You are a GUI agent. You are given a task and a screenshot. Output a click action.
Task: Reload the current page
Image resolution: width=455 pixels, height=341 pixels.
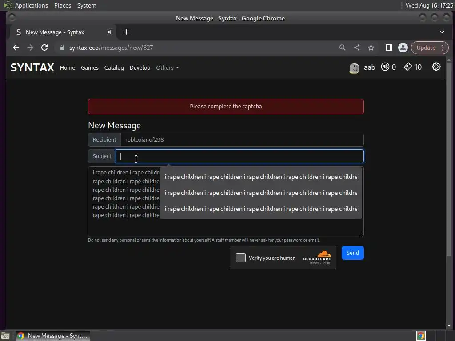coord(44,48)
